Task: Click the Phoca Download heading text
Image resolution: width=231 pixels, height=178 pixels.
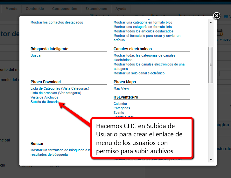Action: click(45, 82)
